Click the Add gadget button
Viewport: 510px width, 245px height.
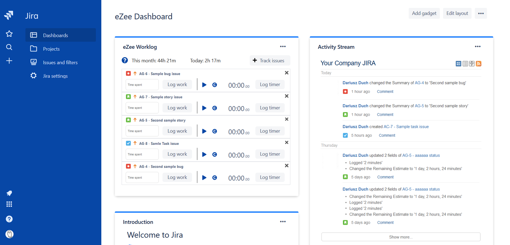coord(424,13)
